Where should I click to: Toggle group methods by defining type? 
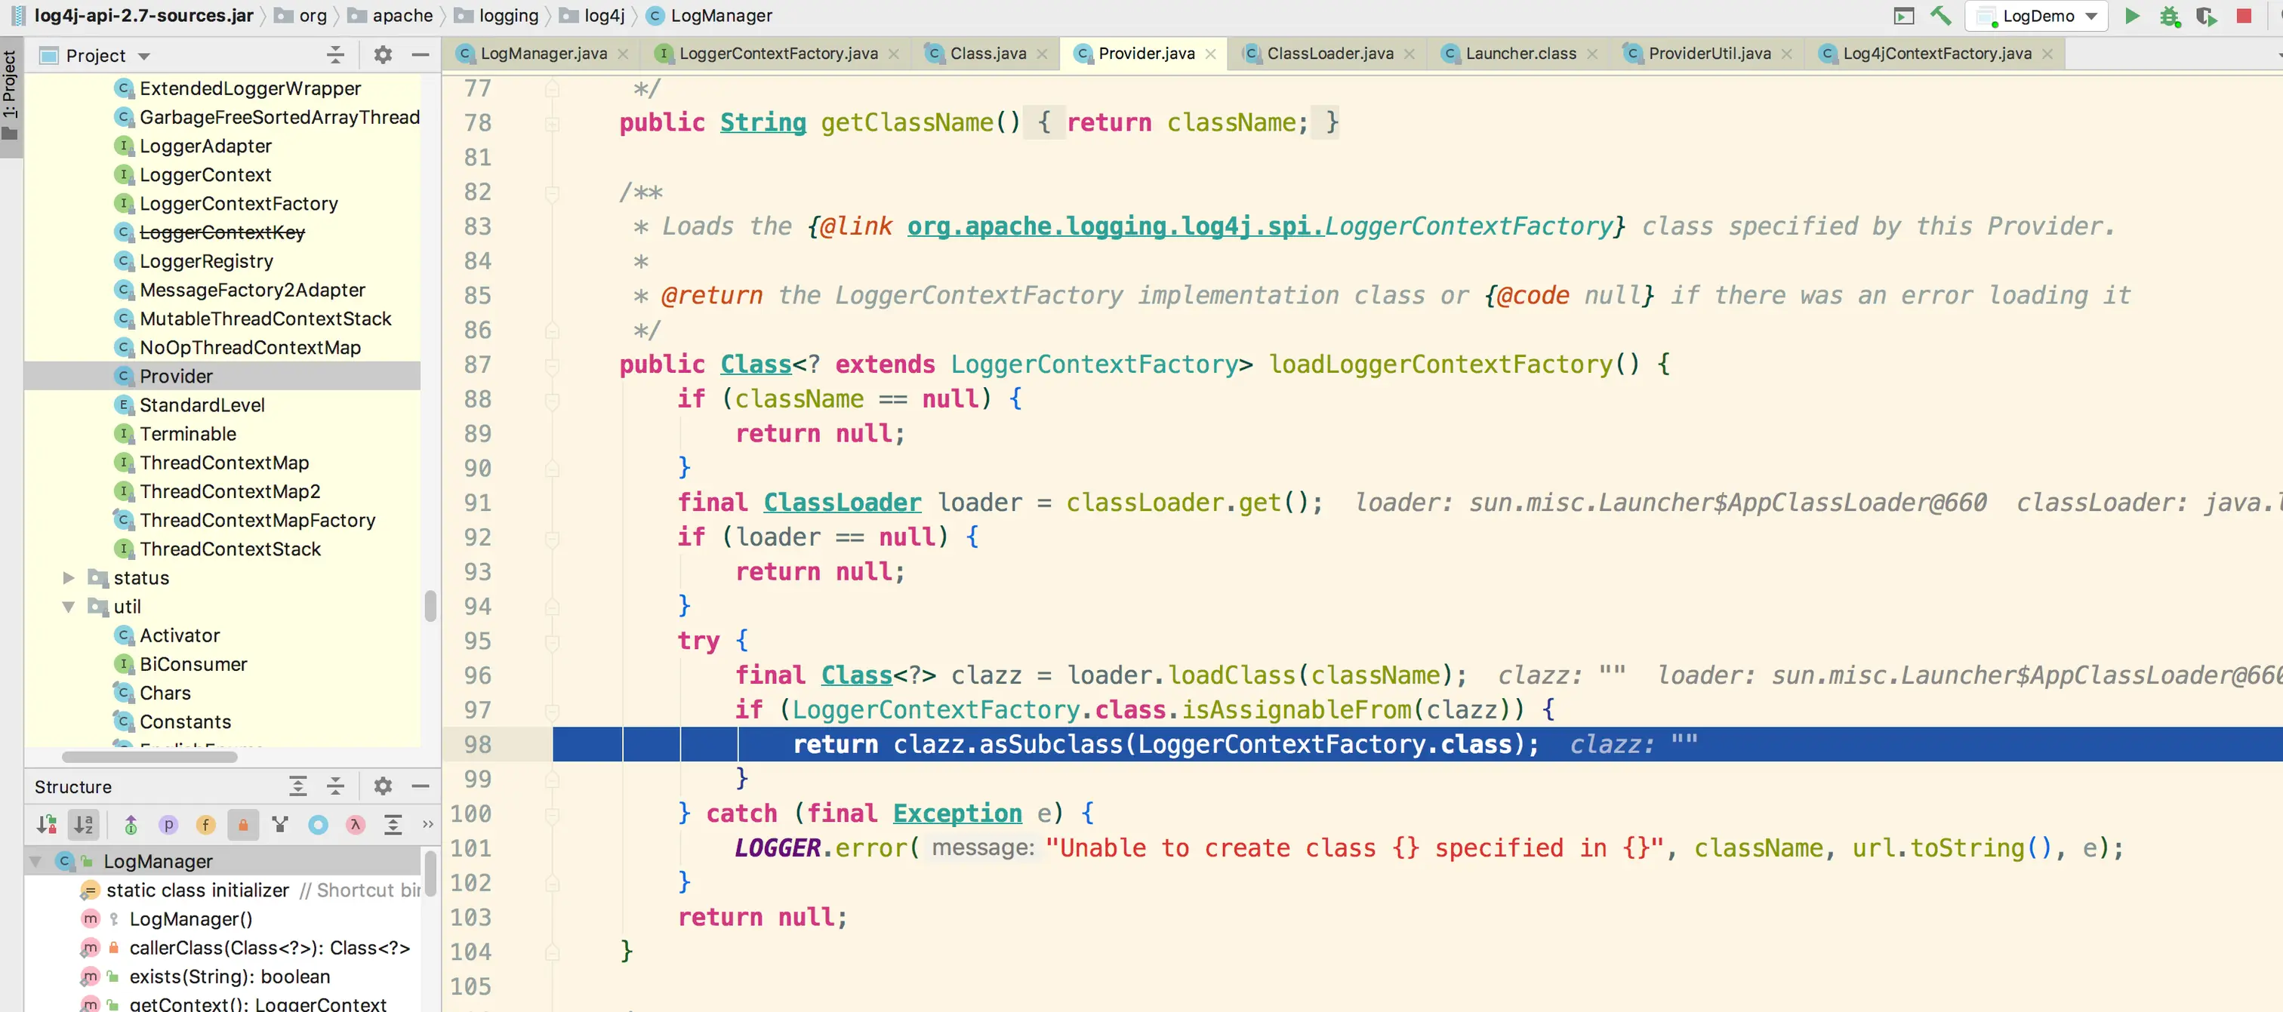pos(280,825)
